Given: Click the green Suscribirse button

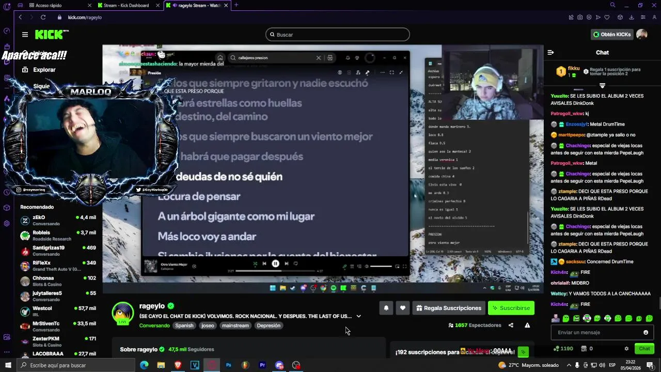Looking at the screenshot, I should (x=511, y=308).
